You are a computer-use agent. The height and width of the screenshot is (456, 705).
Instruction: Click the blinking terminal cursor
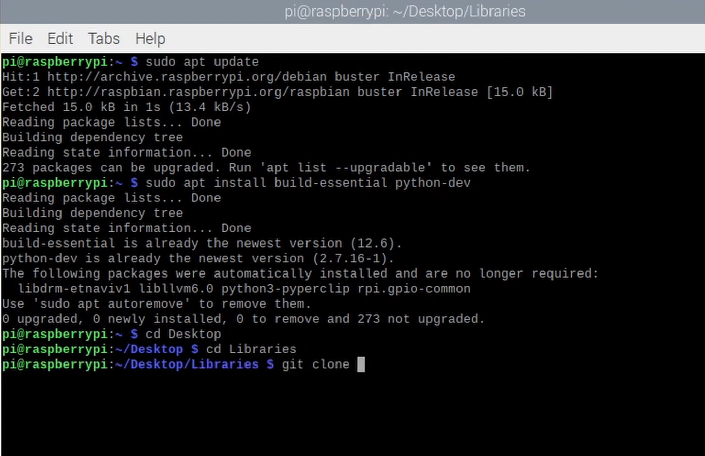[x=361, y=364]
